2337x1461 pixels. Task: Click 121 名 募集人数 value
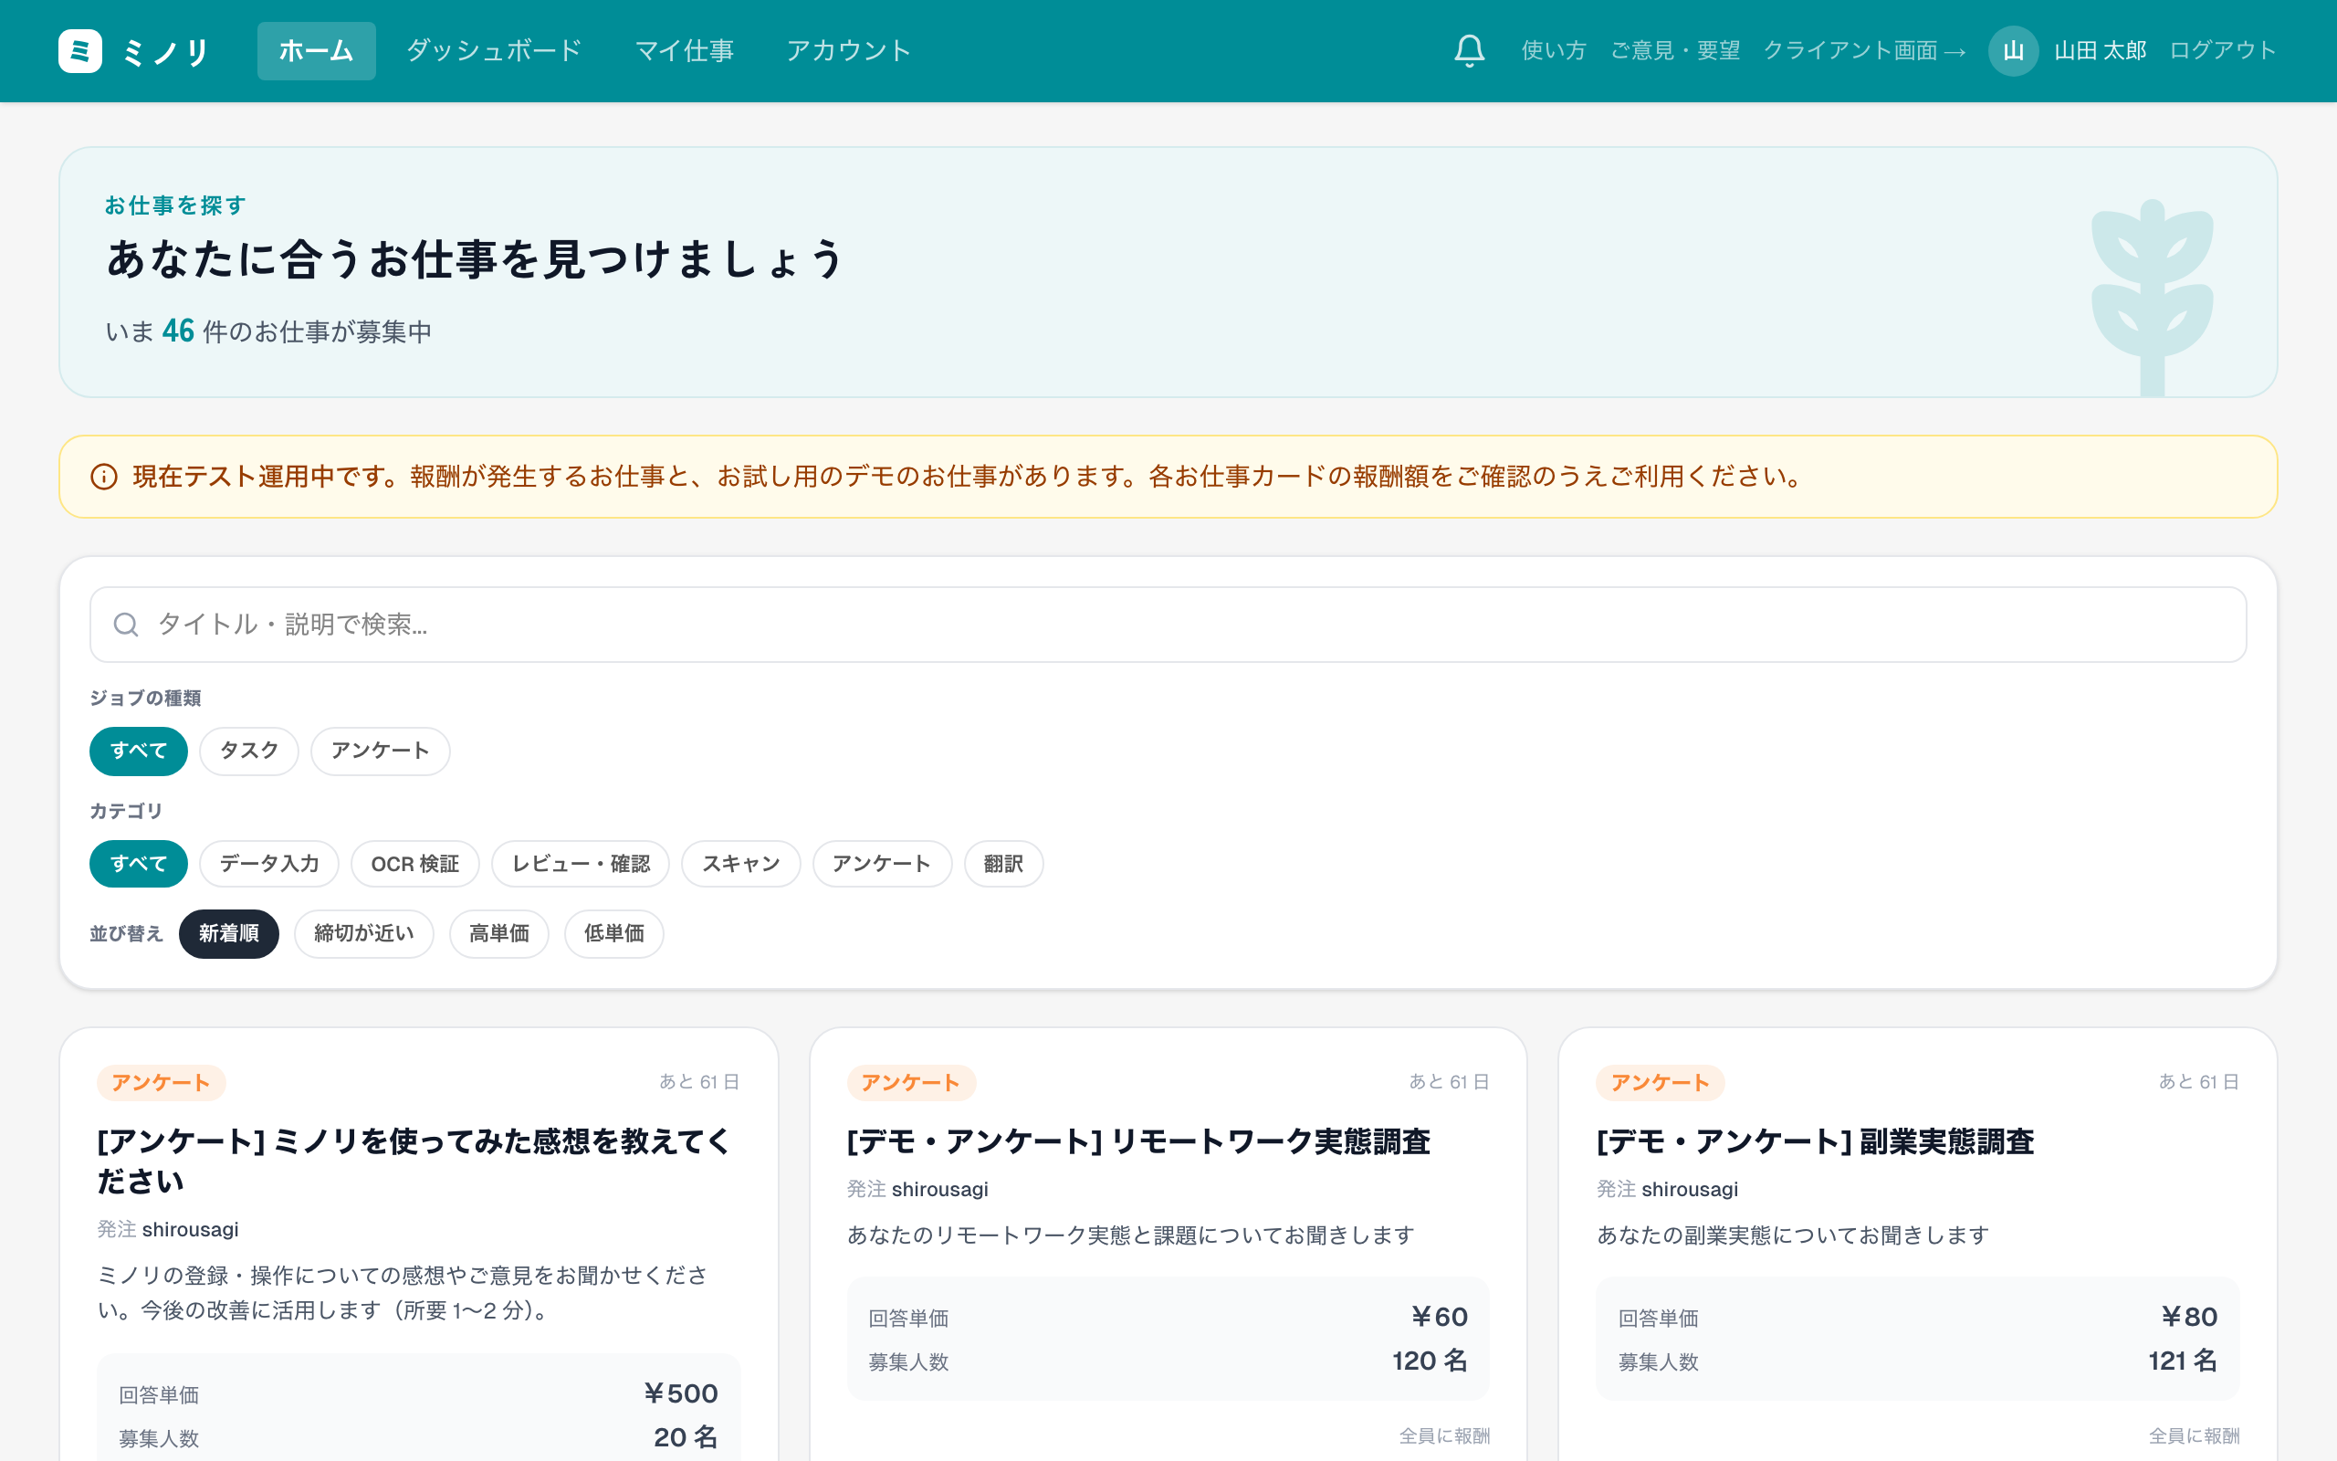coord(2183,1361)
